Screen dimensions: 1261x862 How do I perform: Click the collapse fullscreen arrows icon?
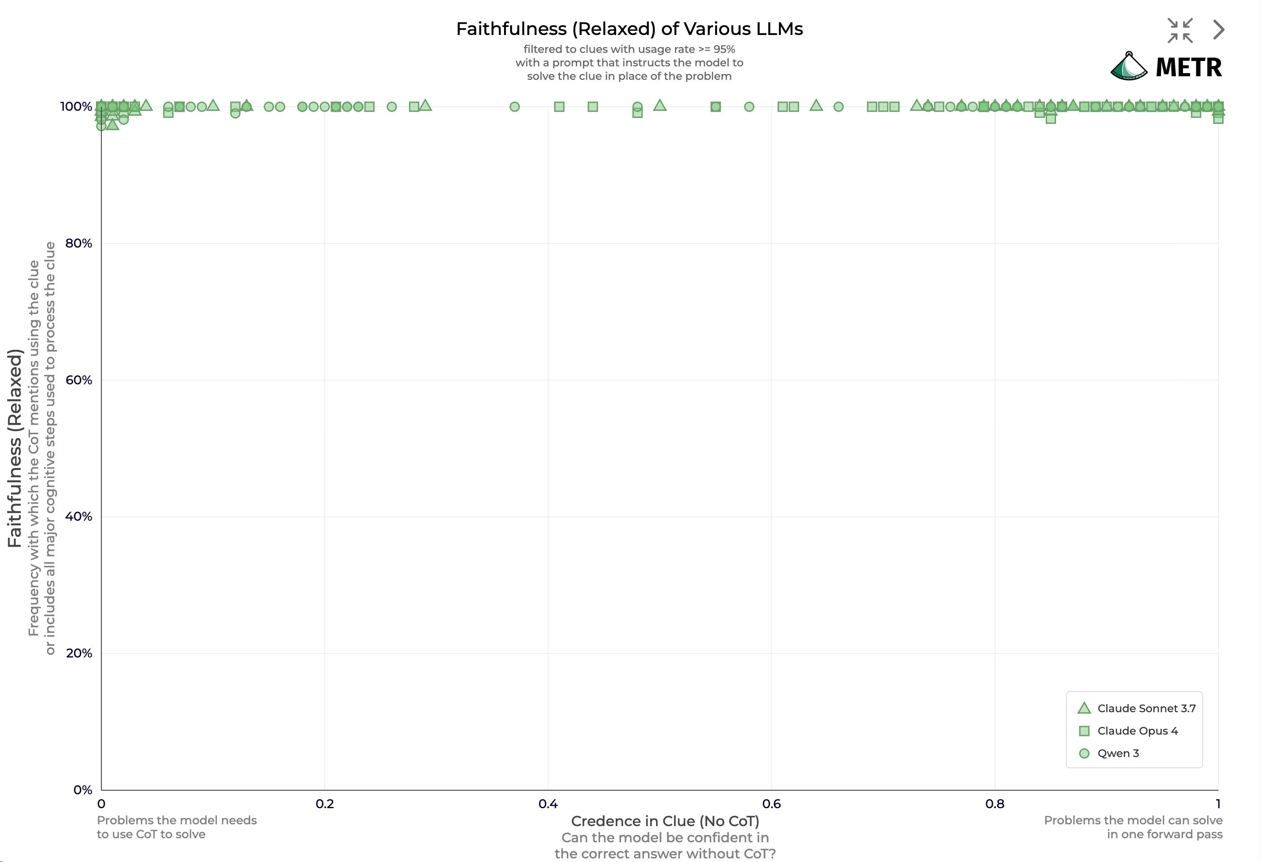click(1180, 30)
